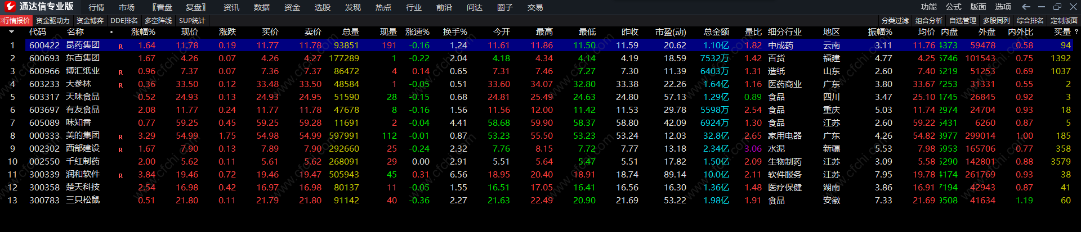Sort by the 市盈(动) column header
This screenshot has width=1081, height=232.
point(671,32)
